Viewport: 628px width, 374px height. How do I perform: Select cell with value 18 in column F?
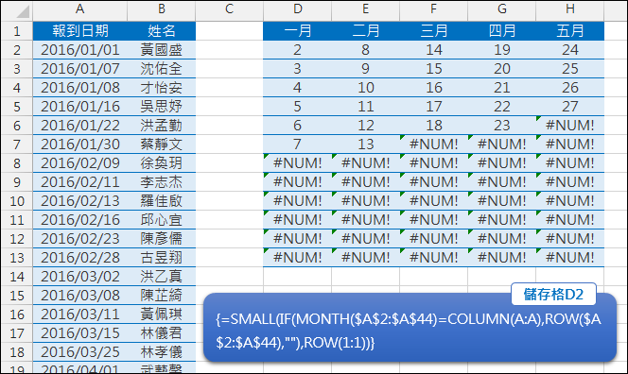(433, 126)
